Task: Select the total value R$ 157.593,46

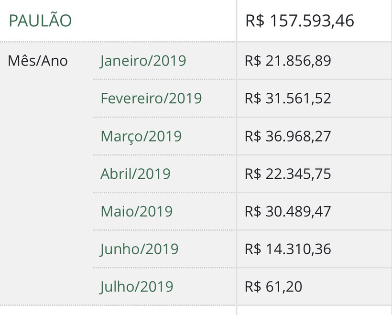Action: coord(300,21)
